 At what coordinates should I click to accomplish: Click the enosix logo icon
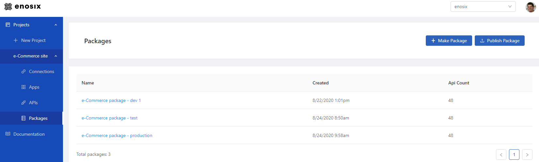tap(8, 6)
